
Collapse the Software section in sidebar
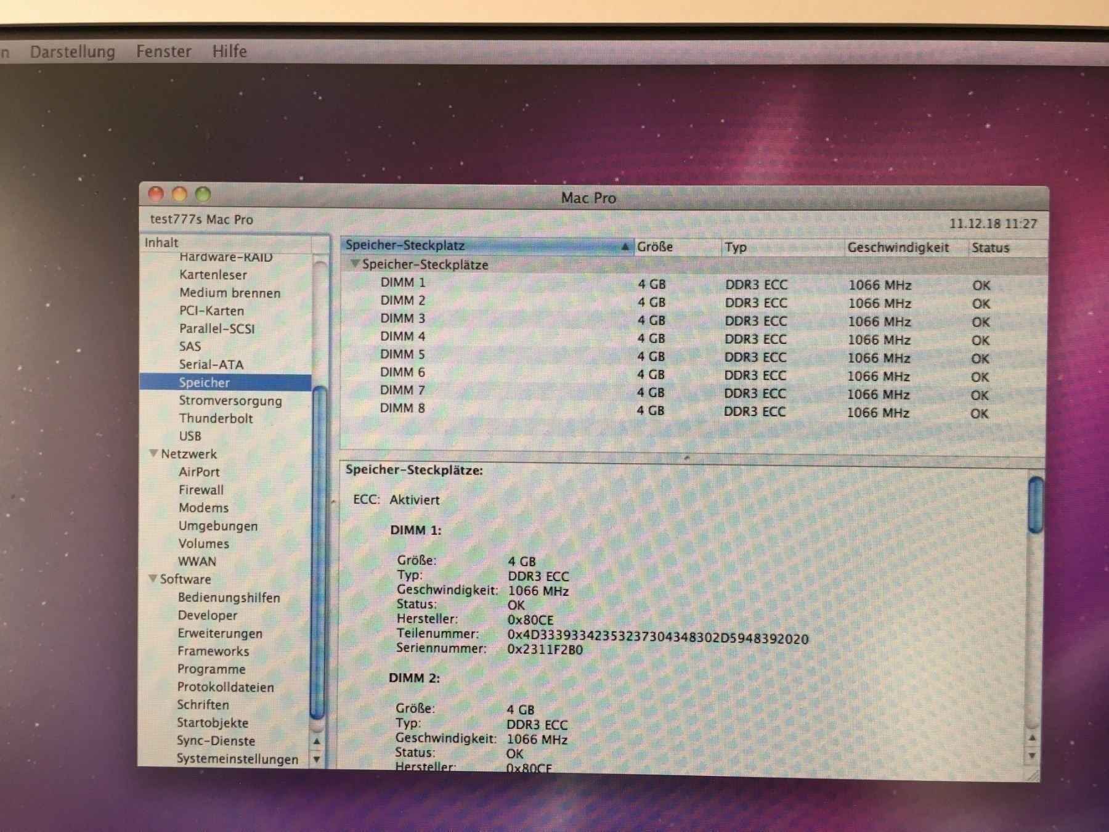click(x=153, y=578)
